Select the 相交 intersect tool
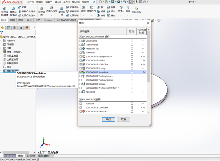 tap(111, 11)
